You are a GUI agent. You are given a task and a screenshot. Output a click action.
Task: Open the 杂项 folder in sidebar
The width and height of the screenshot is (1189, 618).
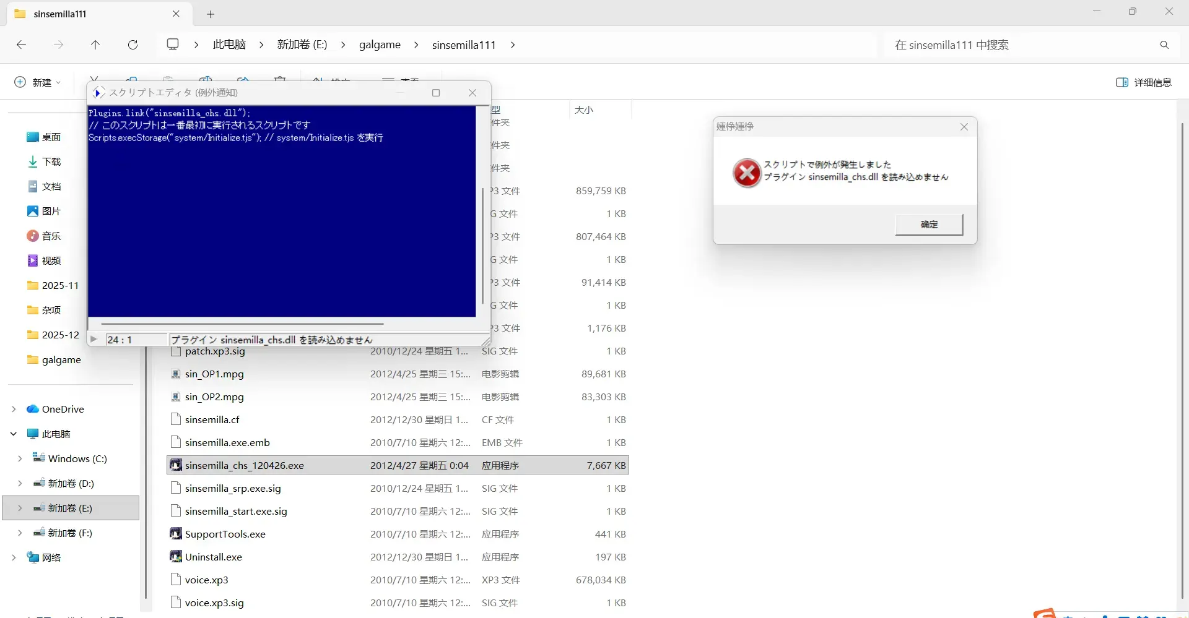[44, 310]
